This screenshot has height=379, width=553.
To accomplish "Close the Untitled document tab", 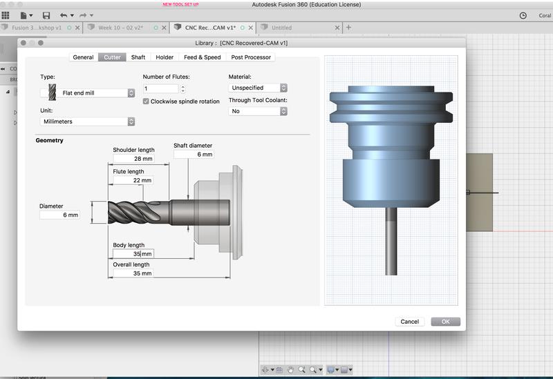I will (x=337, y=28).
